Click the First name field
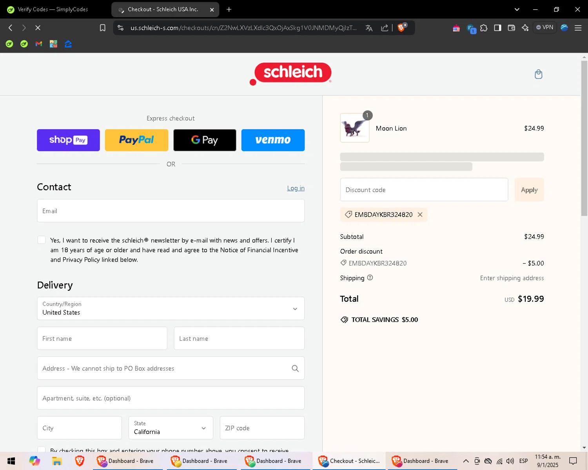The image size is (588, 470). pyautogui.click(x=102, y=338)
